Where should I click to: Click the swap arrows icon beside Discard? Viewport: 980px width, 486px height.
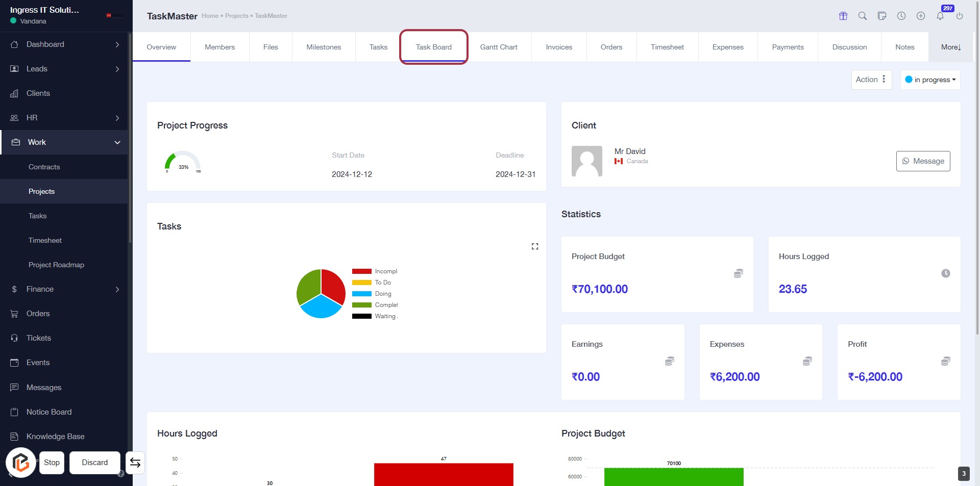135,463
